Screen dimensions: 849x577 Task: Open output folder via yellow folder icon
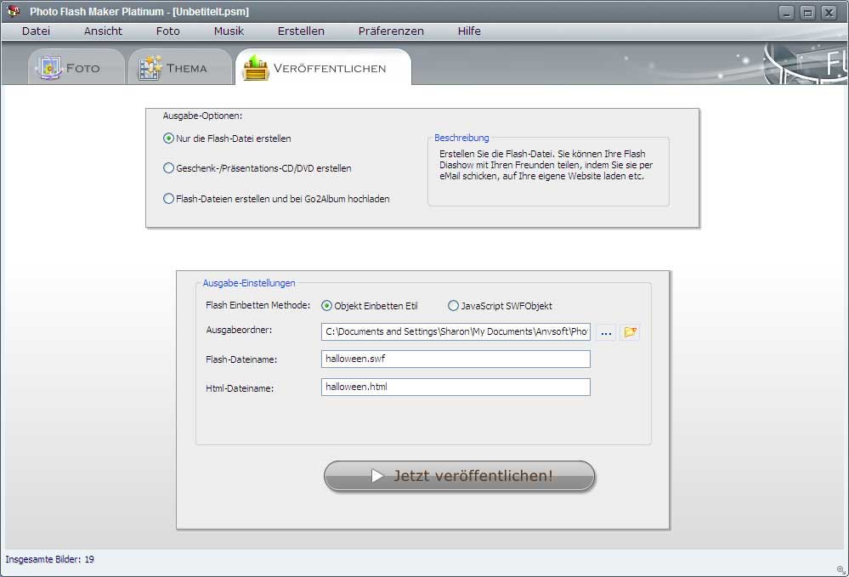tap(630, 332)
